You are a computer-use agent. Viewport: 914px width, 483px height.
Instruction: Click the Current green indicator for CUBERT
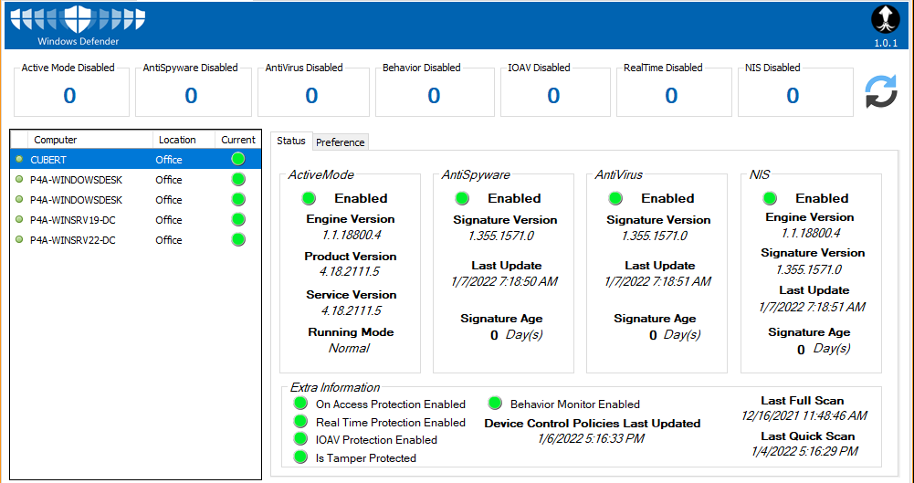[237, 159]
